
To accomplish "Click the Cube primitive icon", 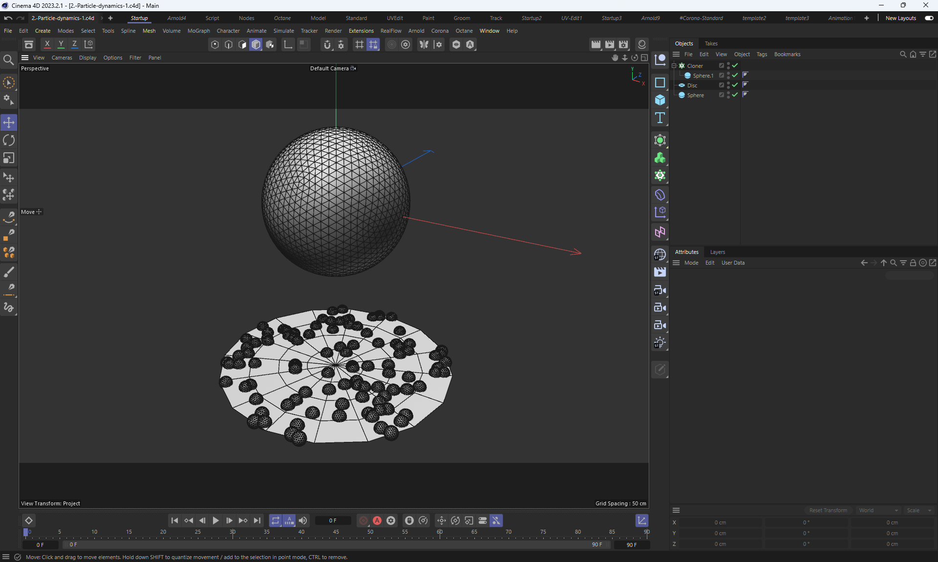I will [x=660, y=100].
